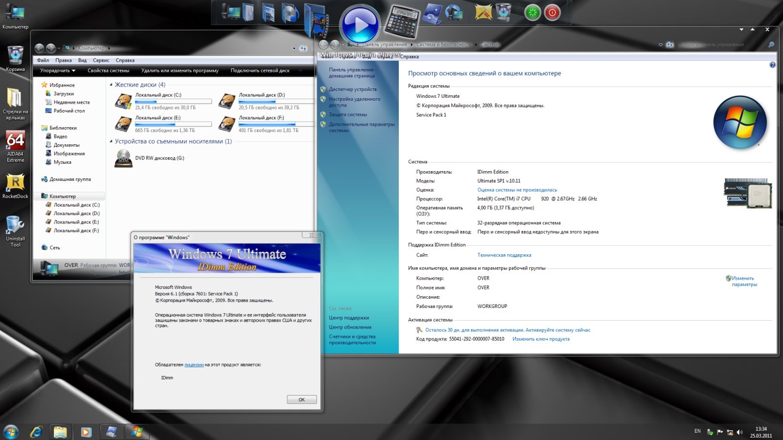Open Корзина on the desktop

[x=15, y=58]
